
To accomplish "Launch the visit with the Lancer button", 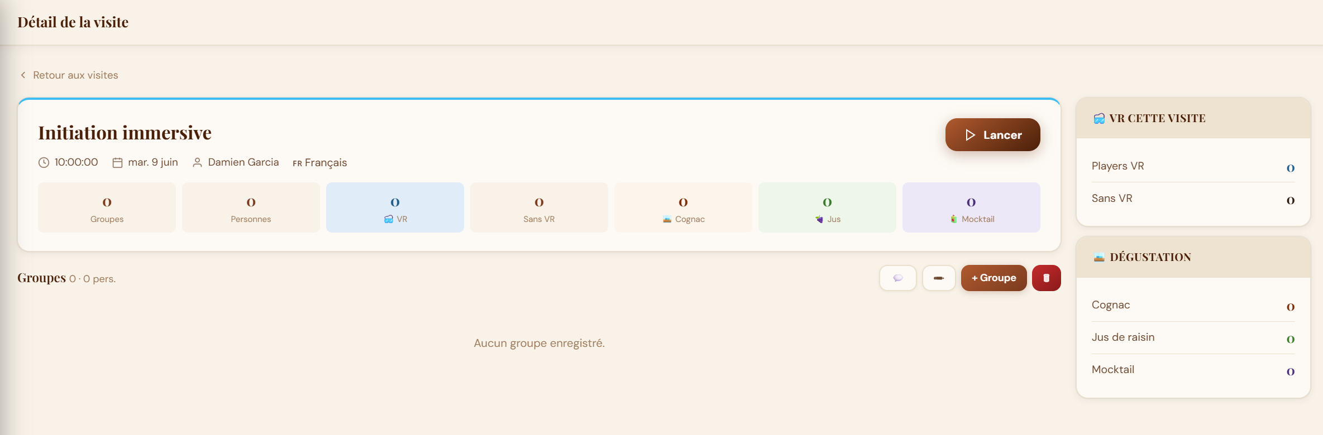I will 992,134.
